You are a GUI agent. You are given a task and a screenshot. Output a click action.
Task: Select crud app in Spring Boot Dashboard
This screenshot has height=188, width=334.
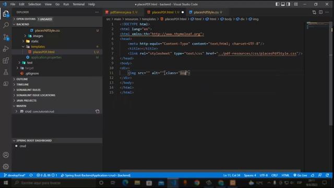(57, 146)
